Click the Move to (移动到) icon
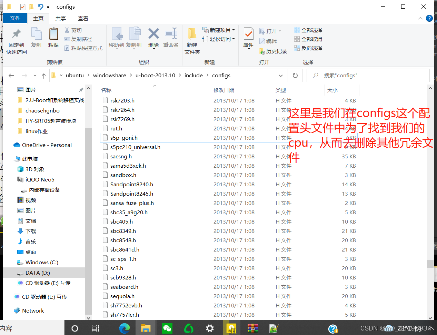 tap(117, 34)
